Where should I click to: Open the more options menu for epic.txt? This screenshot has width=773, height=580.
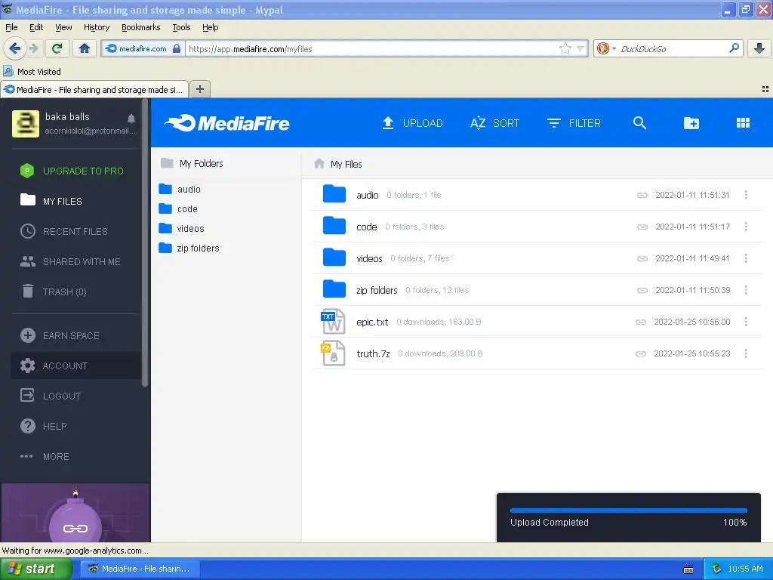pyautogui.click(x=746, y=322)
